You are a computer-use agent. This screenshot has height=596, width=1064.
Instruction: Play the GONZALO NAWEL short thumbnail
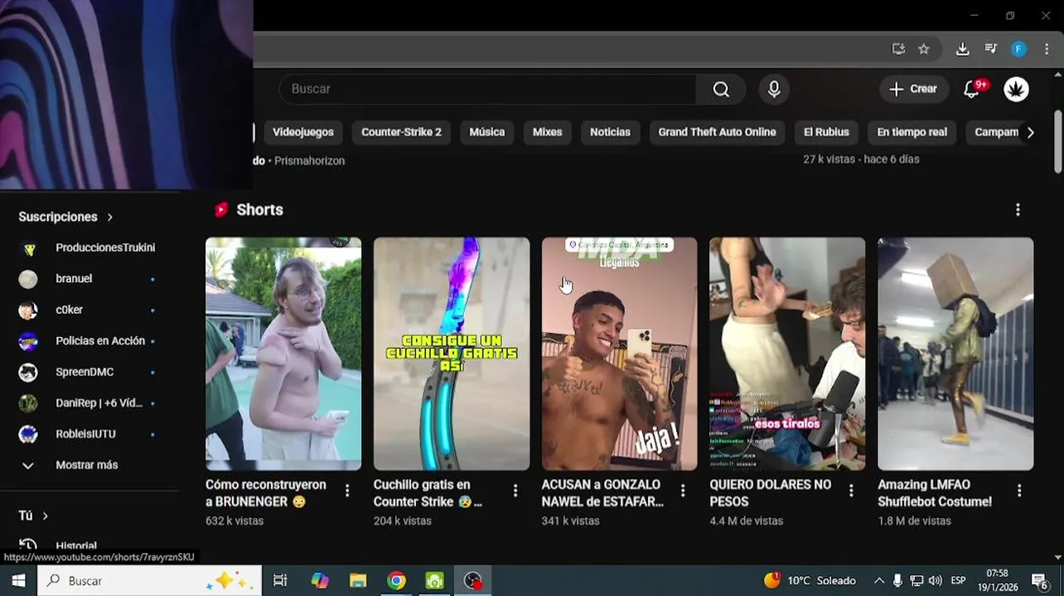[620, 353]
